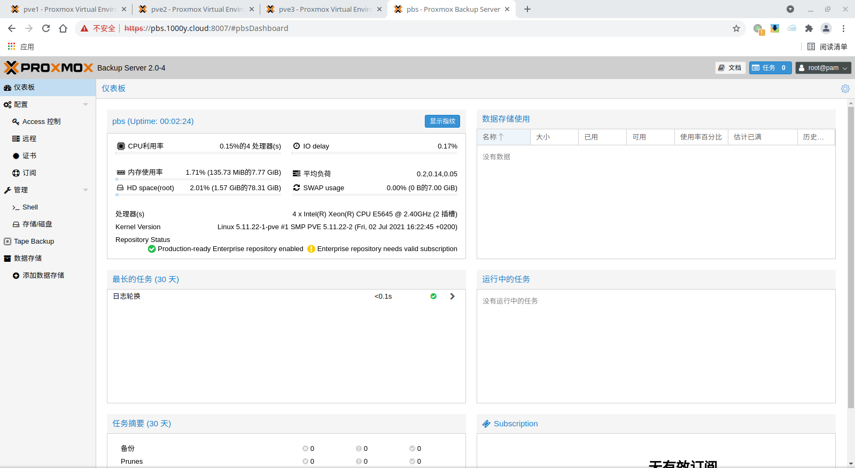Select 证书 certificates item

pyautogui.click(x=29, y=156)
